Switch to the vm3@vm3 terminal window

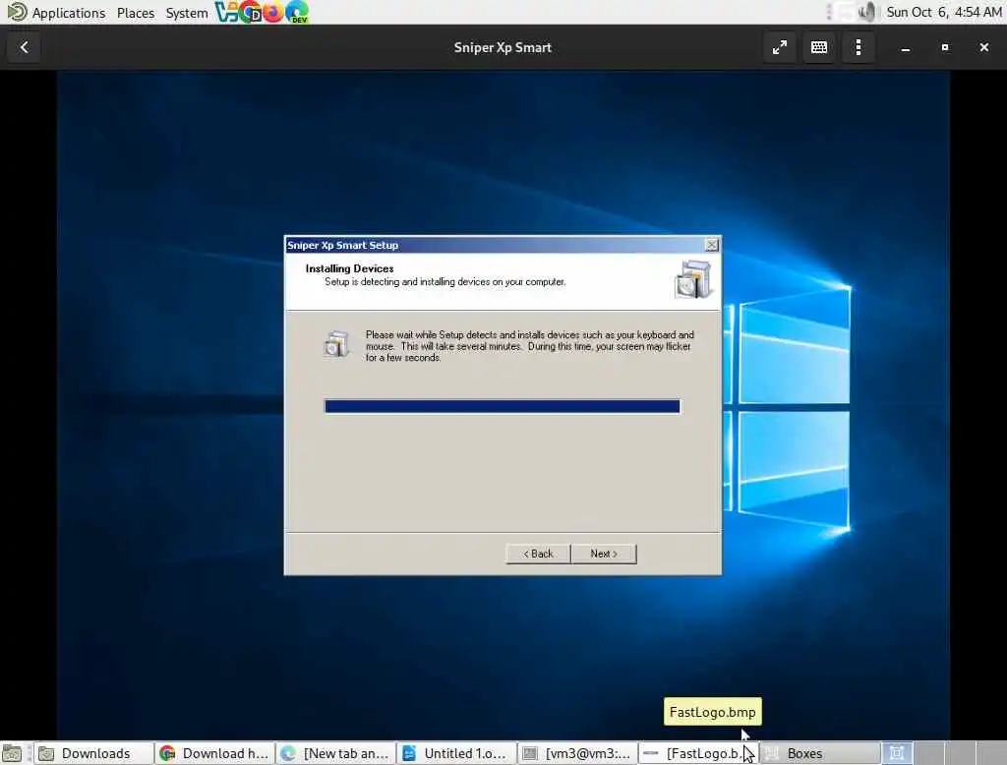coord(578,753)
